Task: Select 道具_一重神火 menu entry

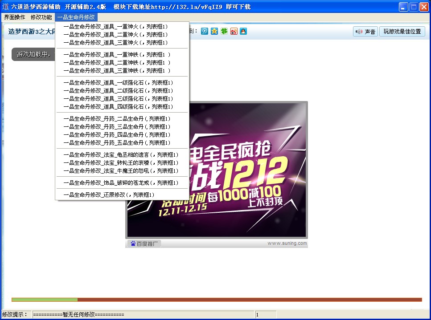Action: 115,27
